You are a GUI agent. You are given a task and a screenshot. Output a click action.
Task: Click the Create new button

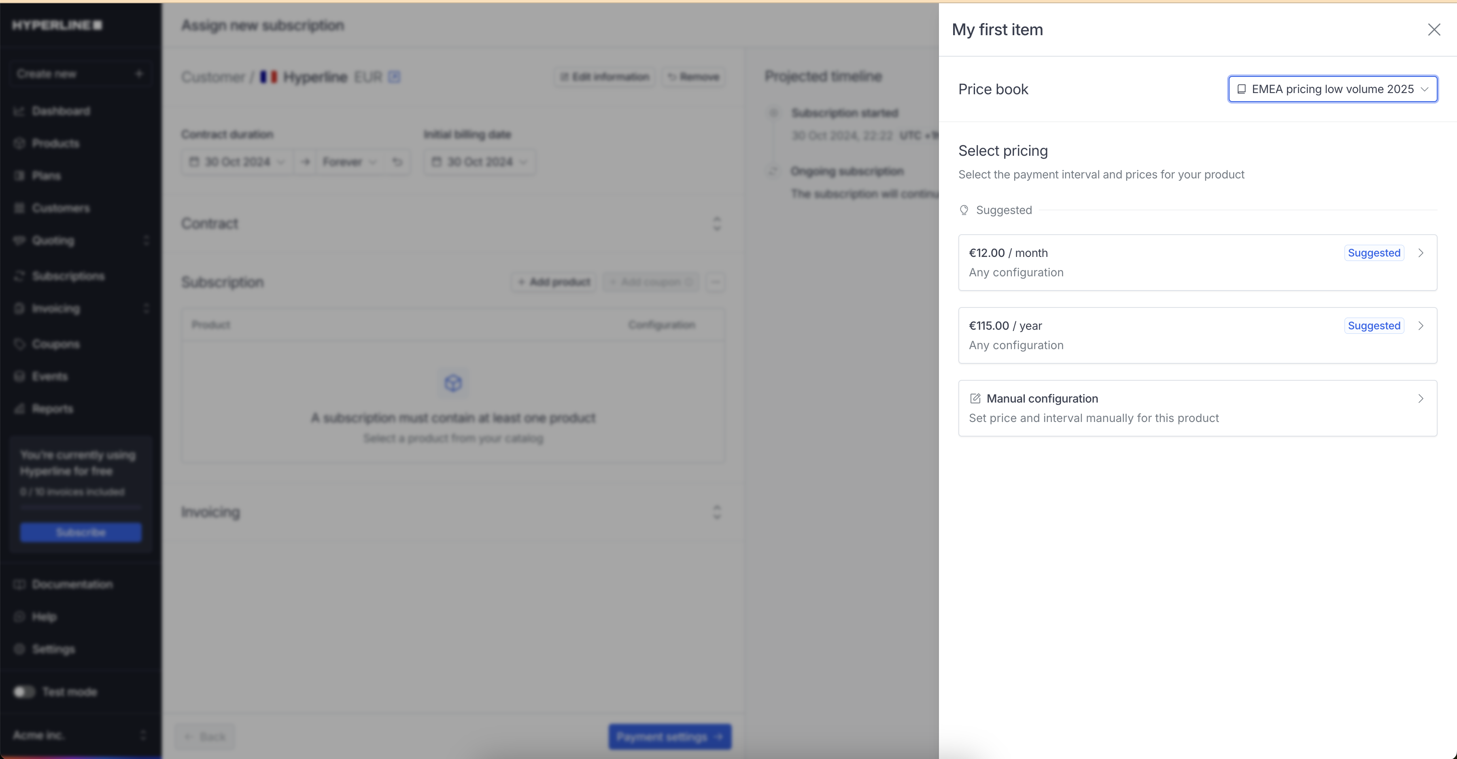(80, 74)
